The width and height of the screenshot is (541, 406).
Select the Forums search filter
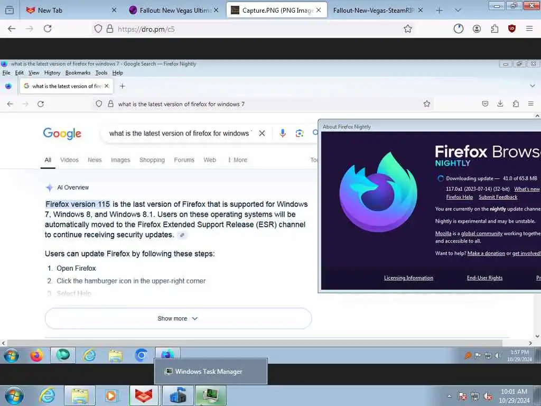[x=184, y=160]
